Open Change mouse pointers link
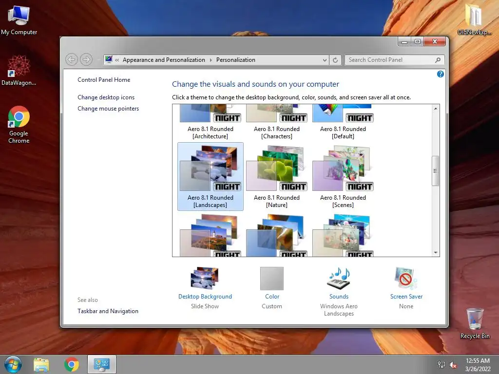This screenshot has width=499, height=374. (x=108, y=109)
